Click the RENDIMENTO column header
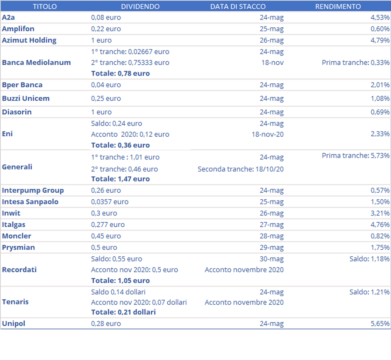Image resolution: width=391 pixels, height=360 pixels. (338, 7)
